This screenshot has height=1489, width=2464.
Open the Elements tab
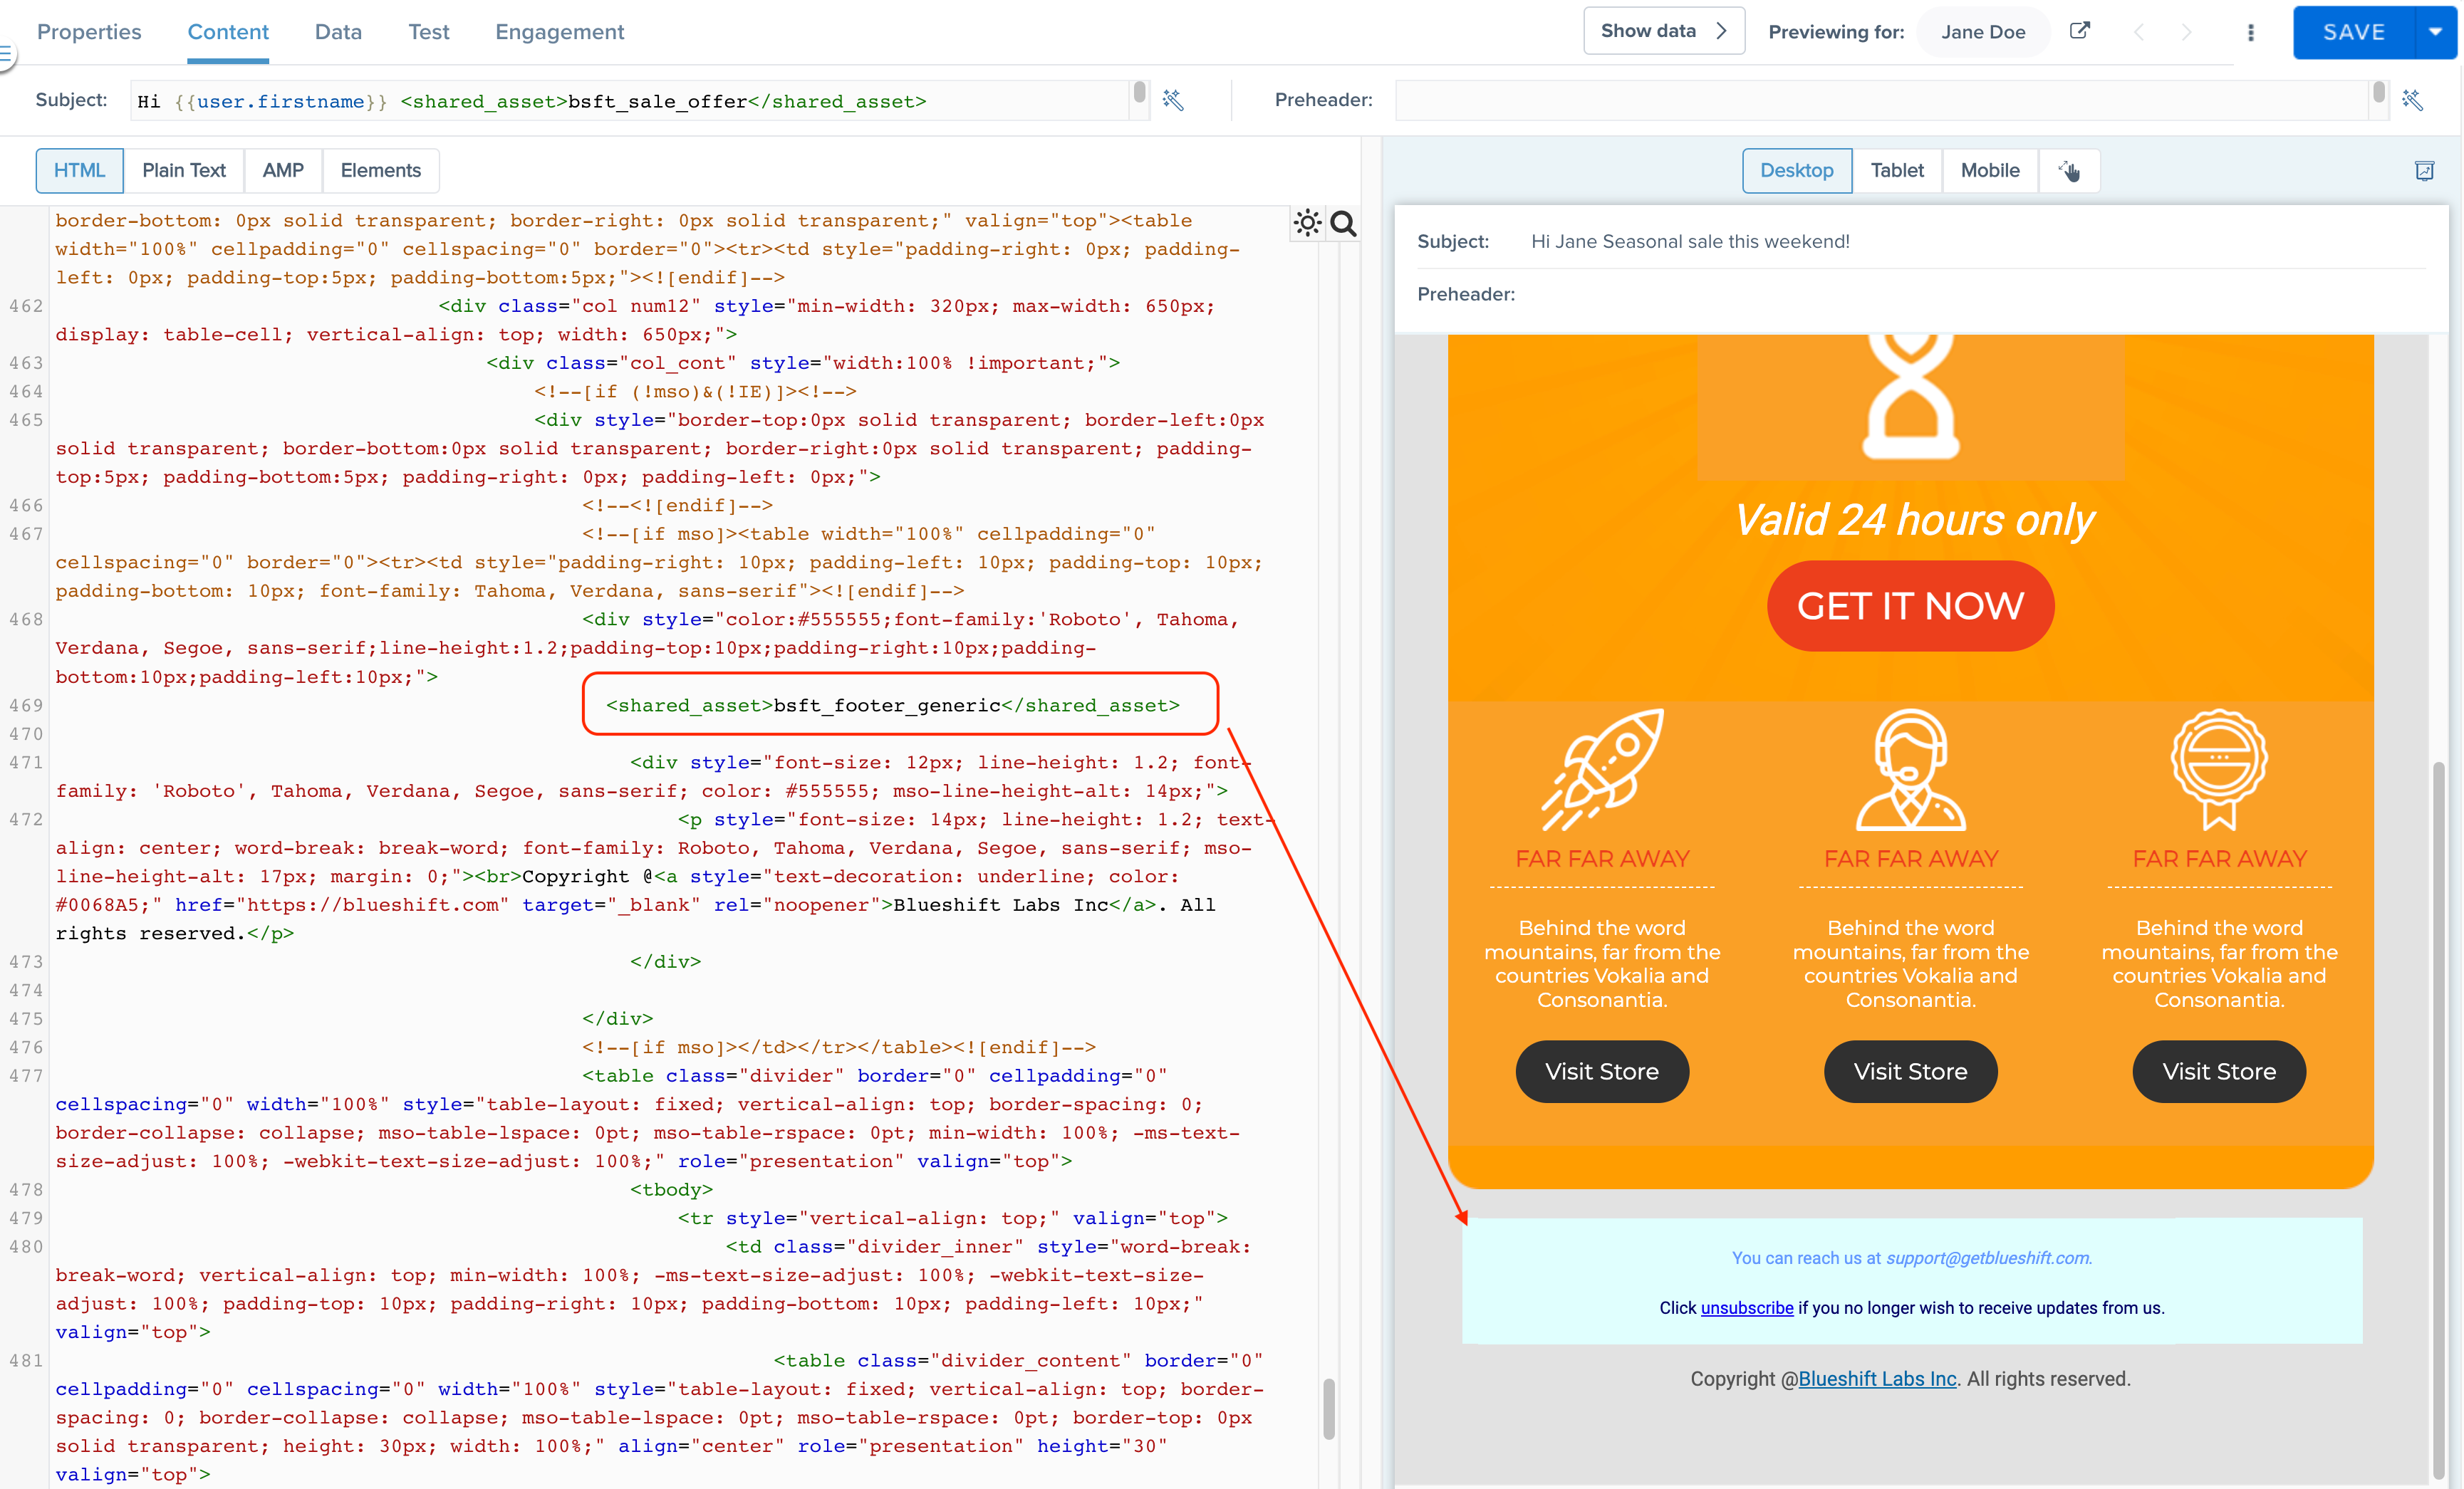381,171
